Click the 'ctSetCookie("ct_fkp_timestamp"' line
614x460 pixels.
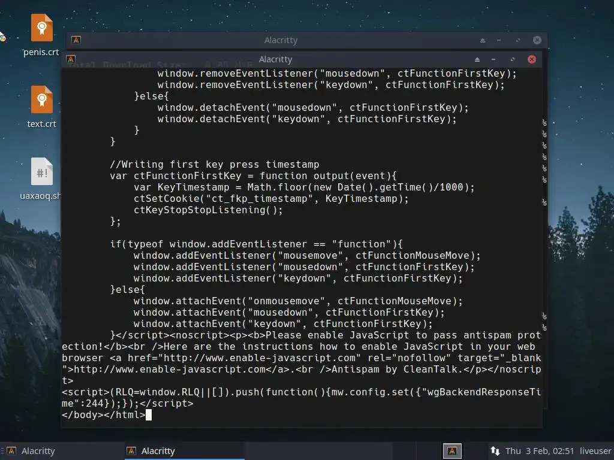pos(271,199)
